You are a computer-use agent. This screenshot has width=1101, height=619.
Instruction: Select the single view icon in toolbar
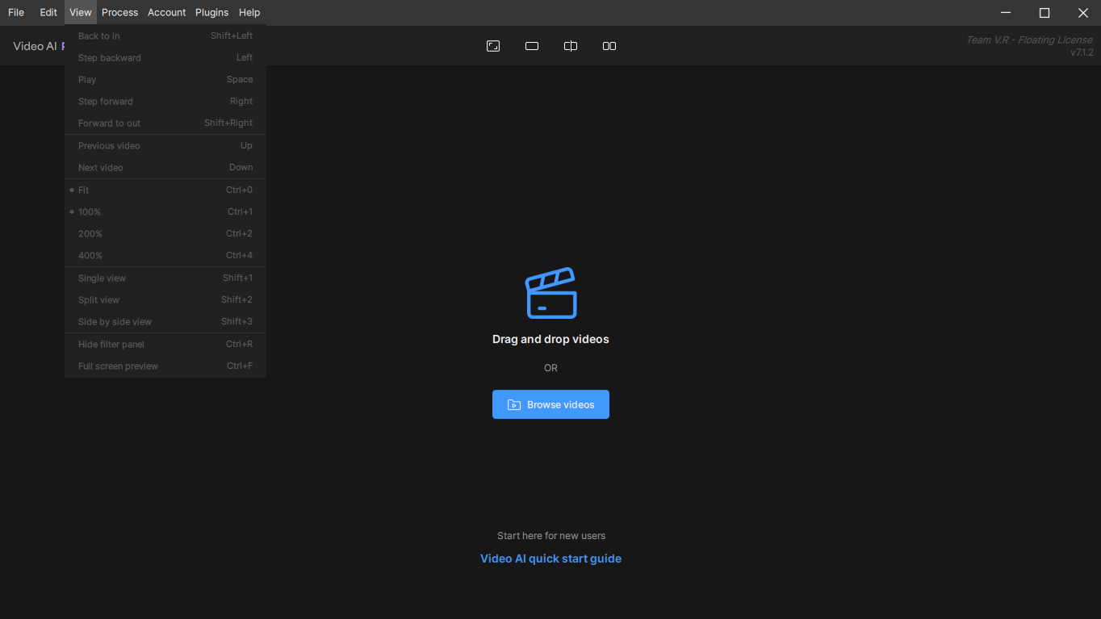click(x=531, y=46)
